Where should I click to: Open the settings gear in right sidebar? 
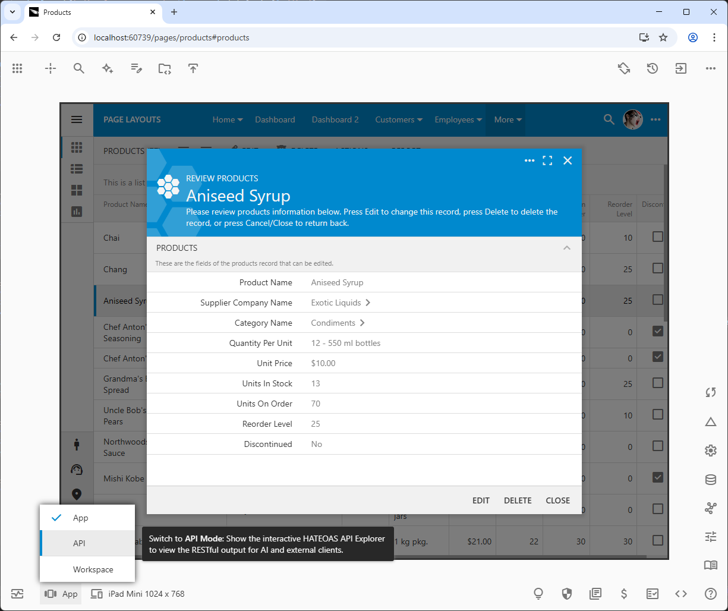(x=710, y=451)
